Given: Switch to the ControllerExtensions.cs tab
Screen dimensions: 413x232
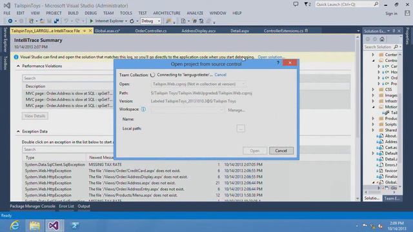Looking at the screenshot, I should [284, 31].
